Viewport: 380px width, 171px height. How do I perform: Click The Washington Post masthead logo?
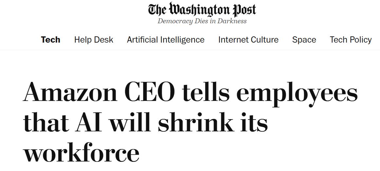[x=202, y=9]
